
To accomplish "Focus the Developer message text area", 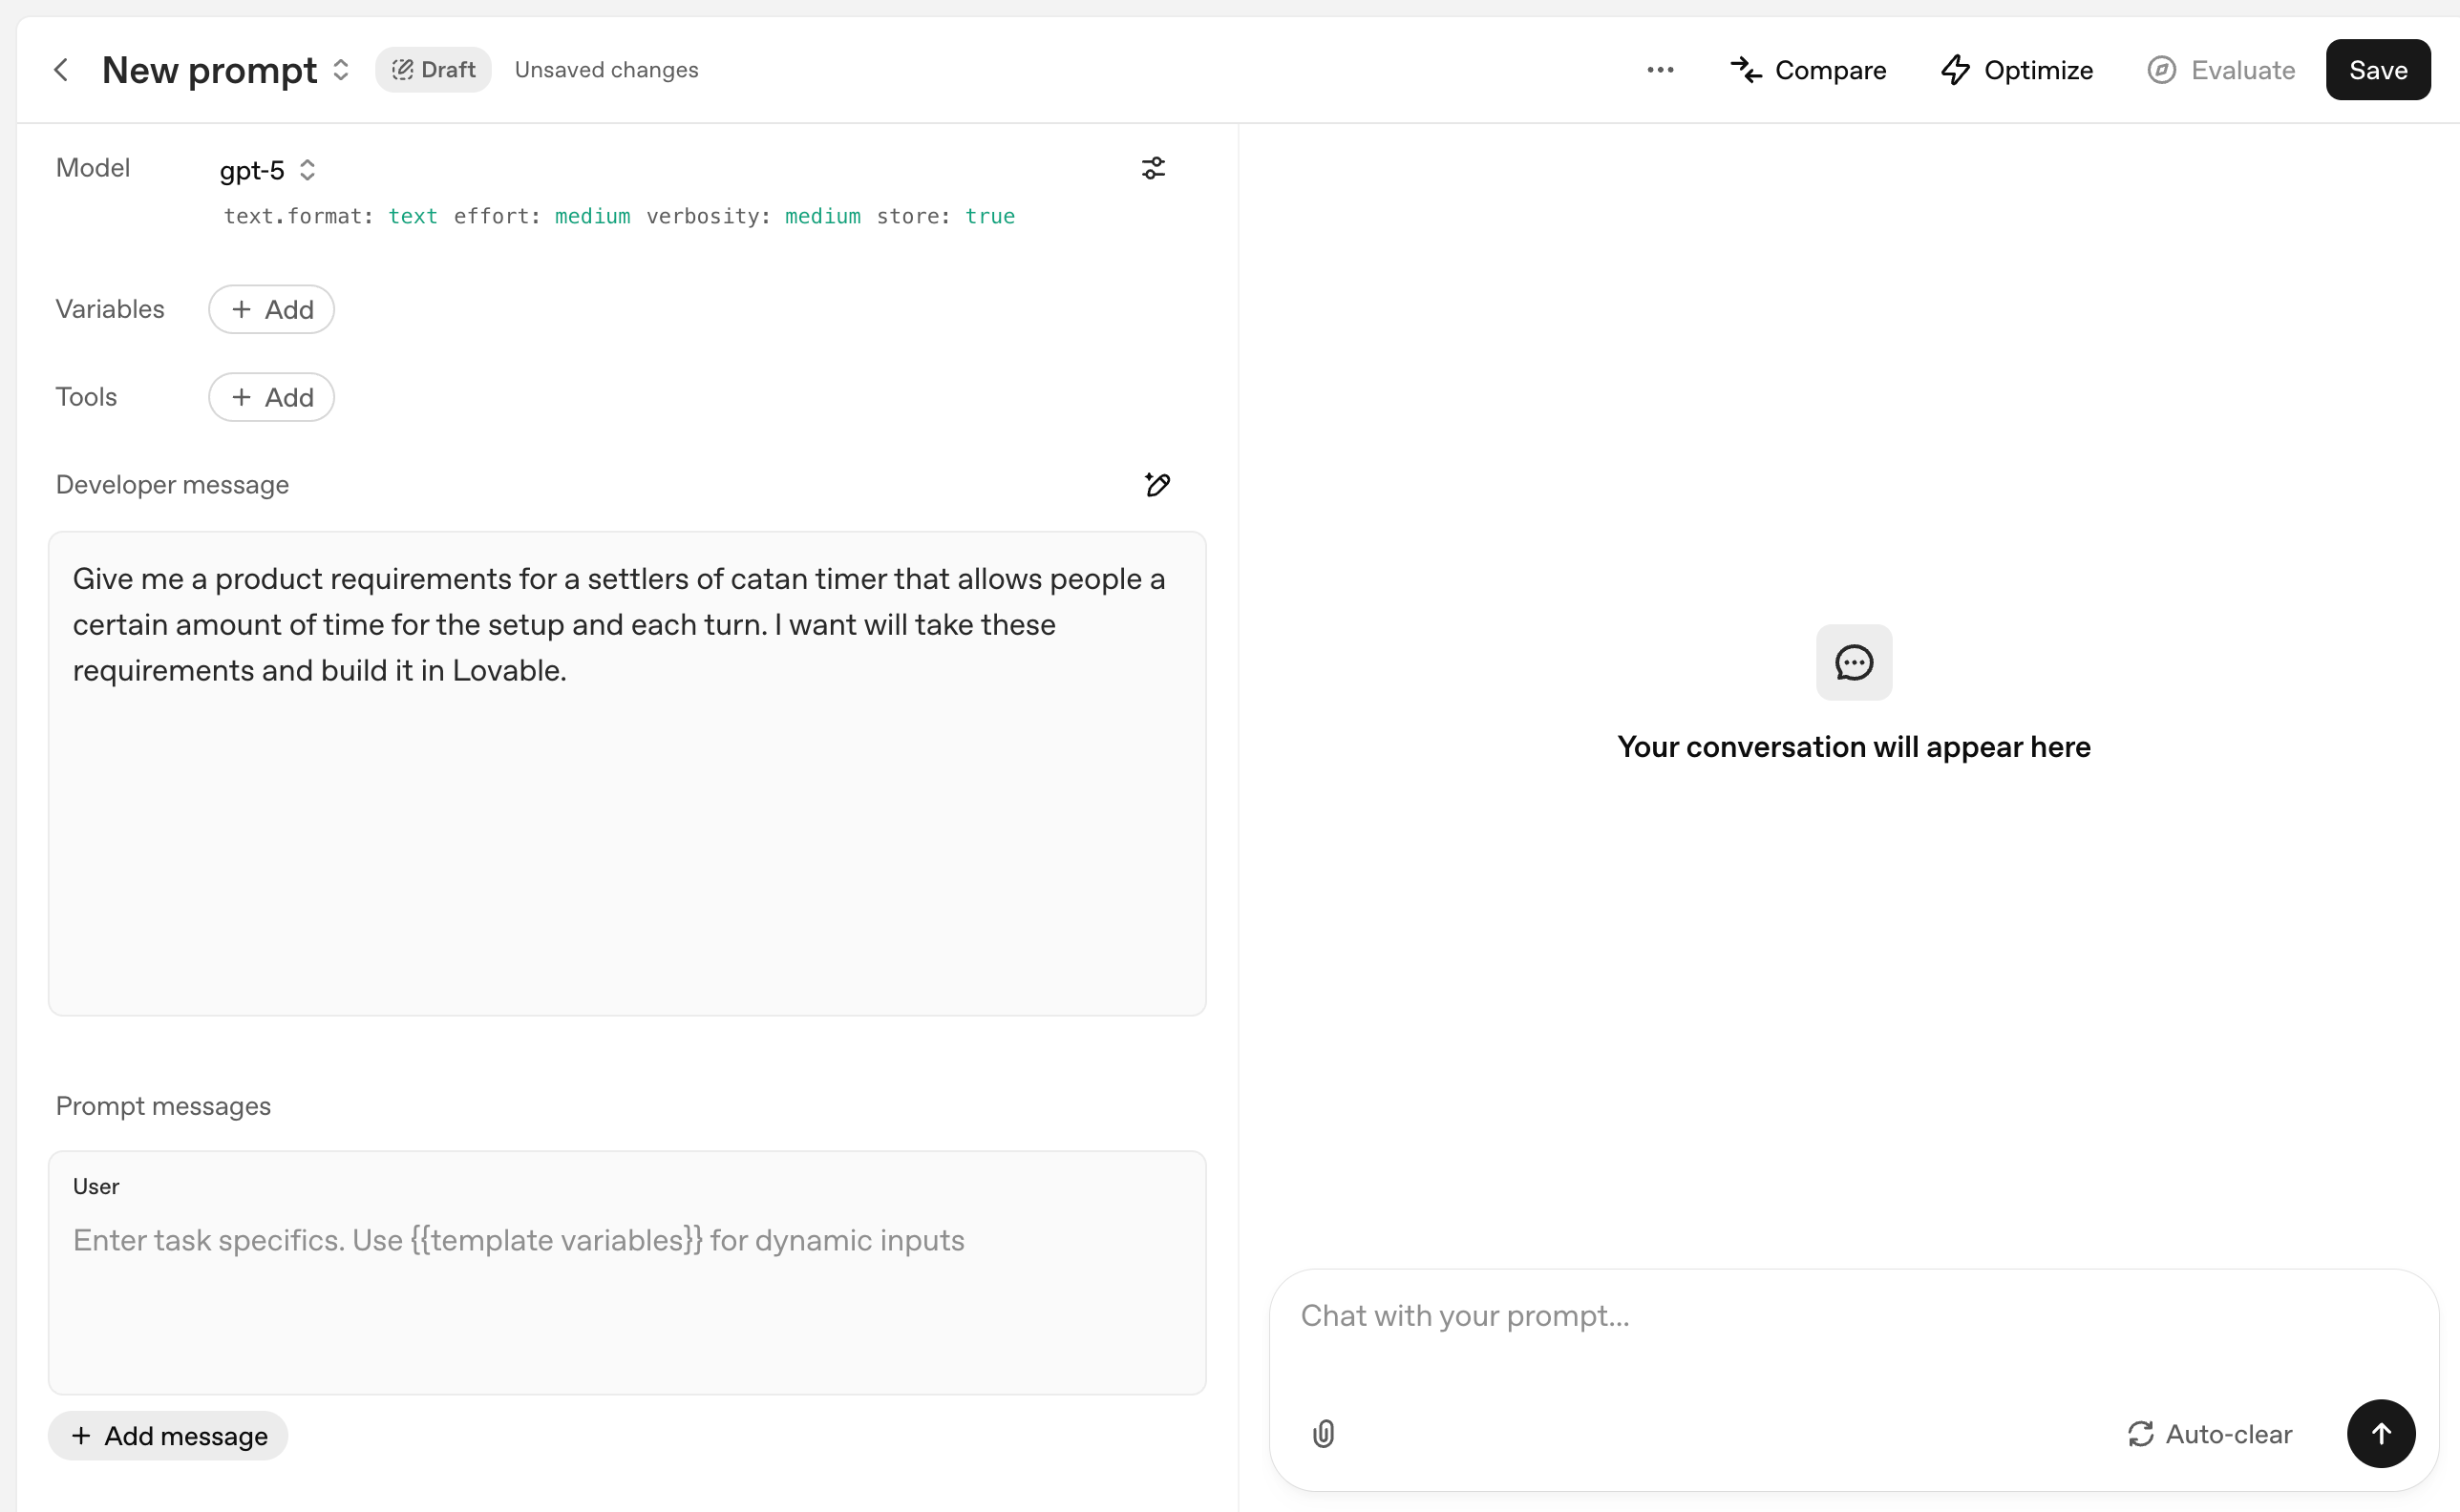I will 627,800.
